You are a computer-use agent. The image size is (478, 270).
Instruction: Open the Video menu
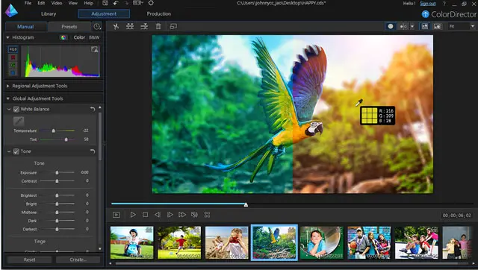tap(57, 3)
